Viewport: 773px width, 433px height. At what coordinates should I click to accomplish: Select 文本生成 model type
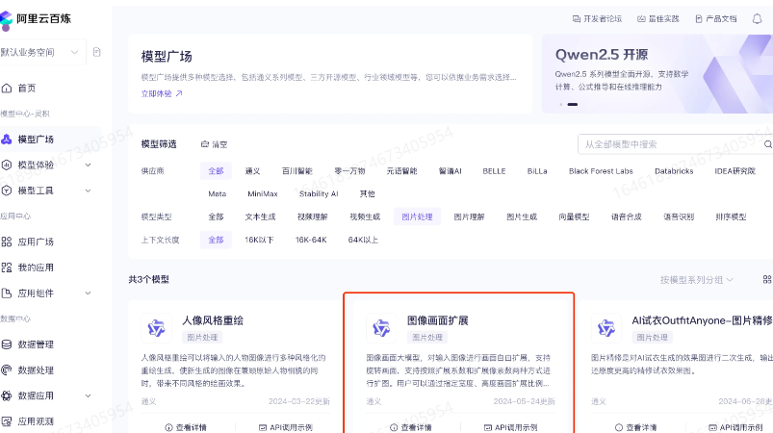tap(260, 216)
